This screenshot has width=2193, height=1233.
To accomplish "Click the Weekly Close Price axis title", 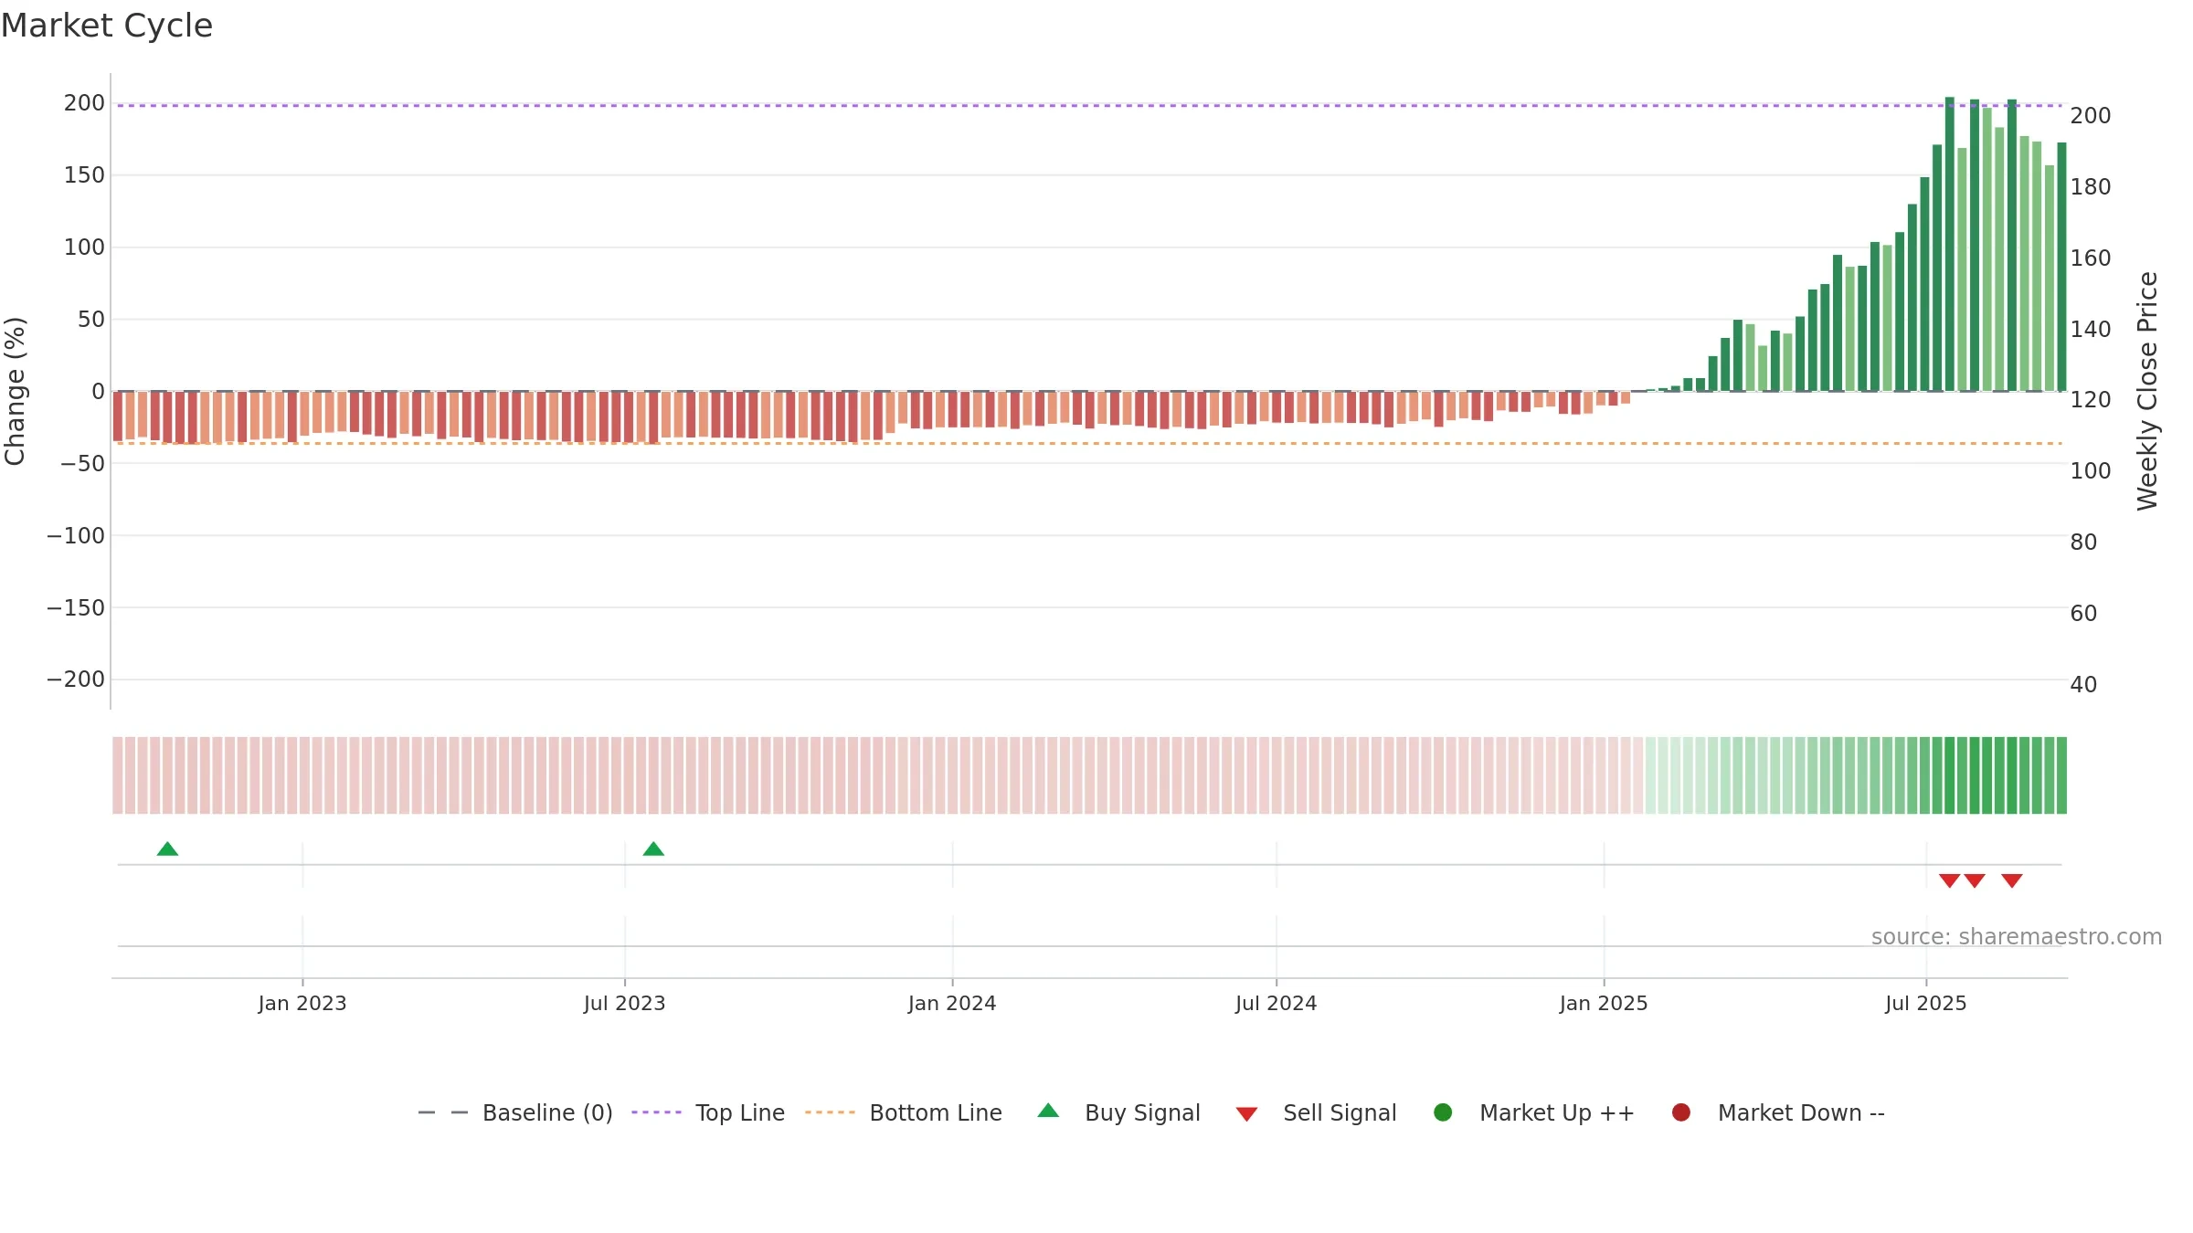I will [2147, 391].
